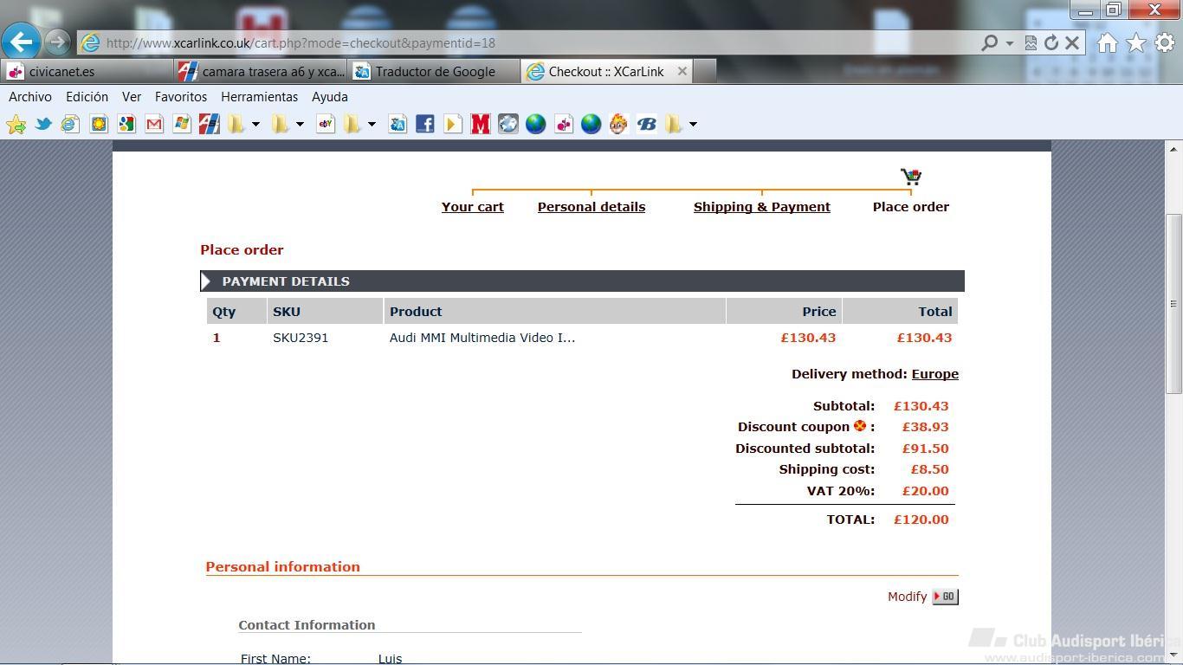Close the Checkout :: XCarLink tab

coord(682,71)
